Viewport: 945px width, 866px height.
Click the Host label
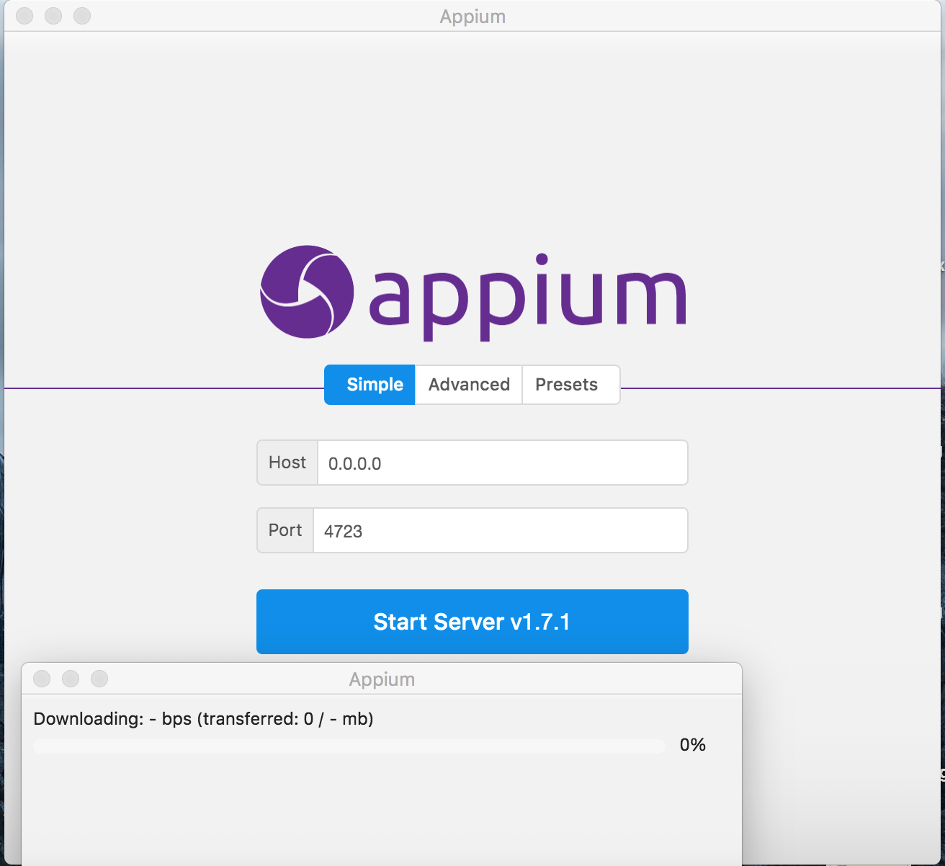click(287, 463)
